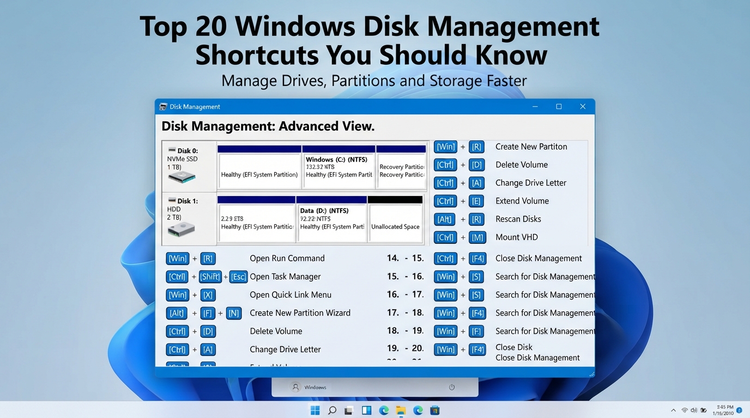Image resolution: width=750 pixels, height=418 pixels.
Task: Show hidden tray icons chevron
Action: click(674, 410)
